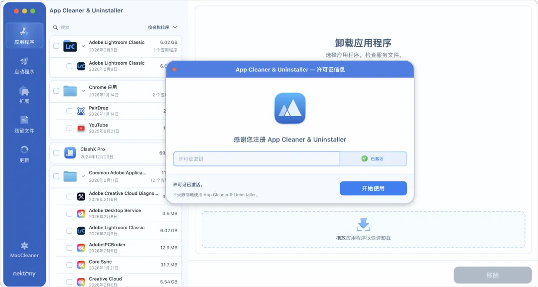Check the PairDrop checkbox
The width and height of the screenshot is (538, 287).
pyautogui.click(x=69, y=111)
